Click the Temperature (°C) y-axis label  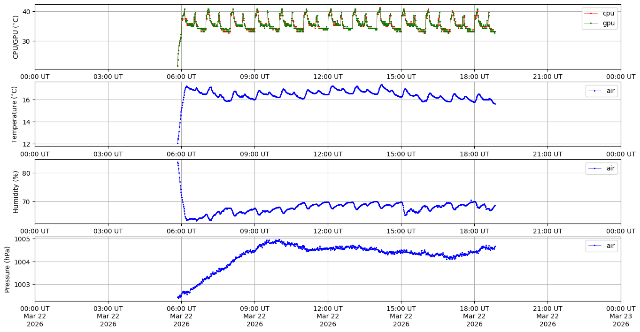point(15,114)
